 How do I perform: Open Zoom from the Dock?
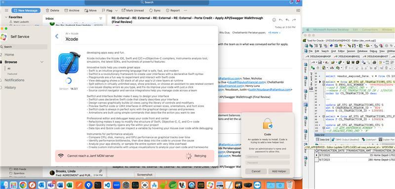click(116, 185)
